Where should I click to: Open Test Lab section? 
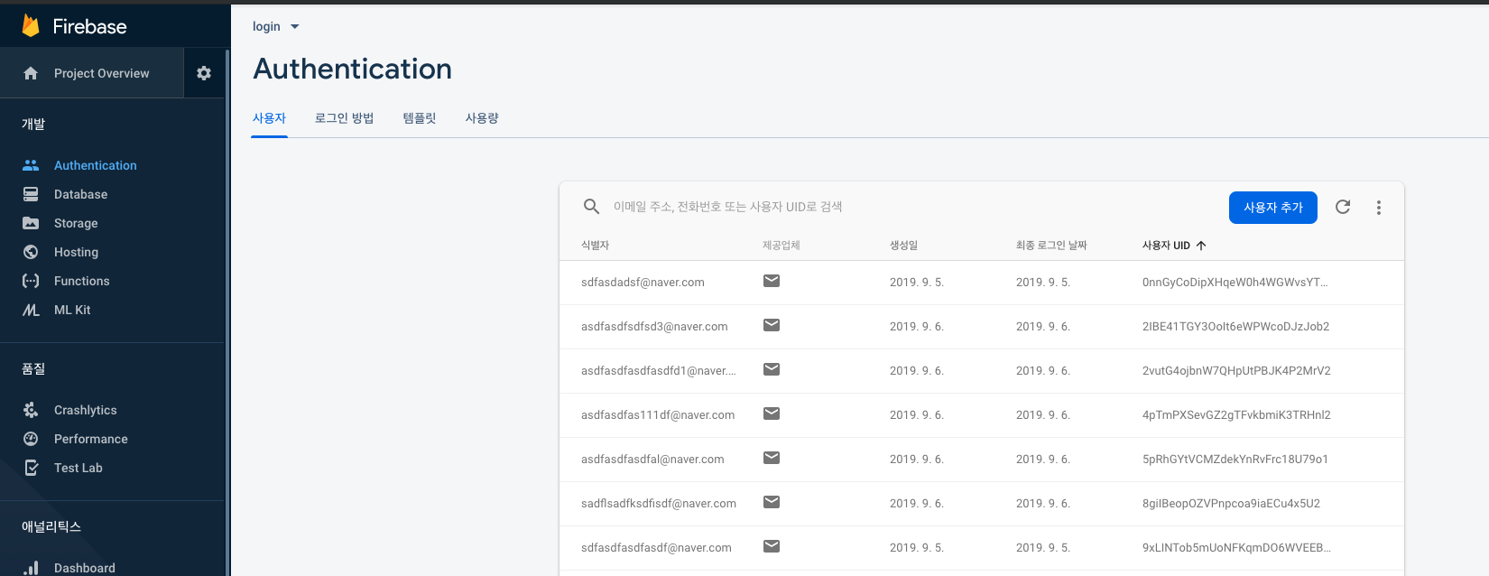coord(78,468)
